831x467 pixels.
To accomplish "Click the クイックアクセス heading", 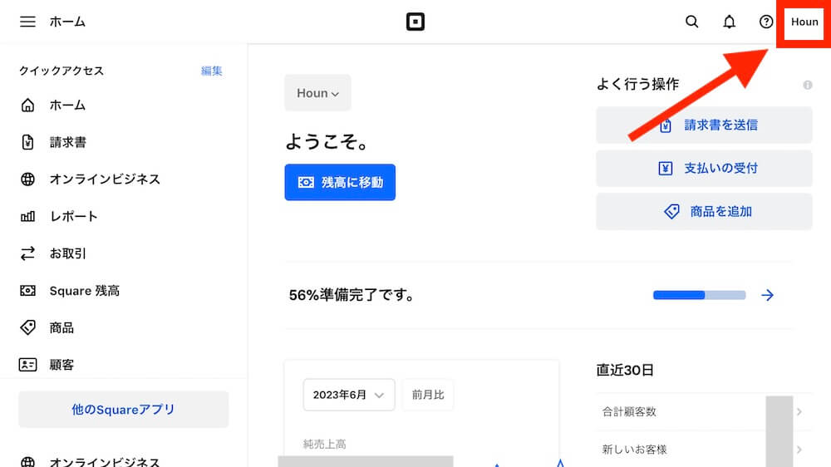I will coord(61,71).
